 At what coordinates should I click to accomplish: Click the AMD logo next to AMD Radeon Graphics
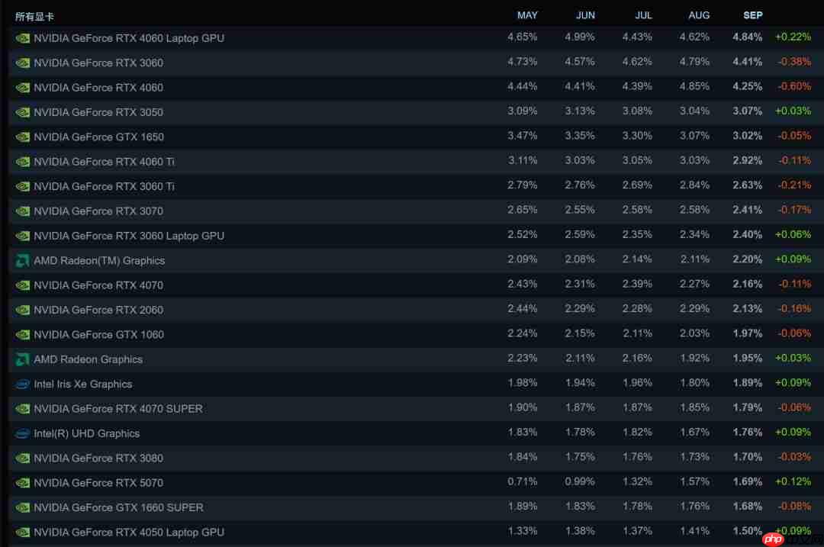[x=21, y=359]
